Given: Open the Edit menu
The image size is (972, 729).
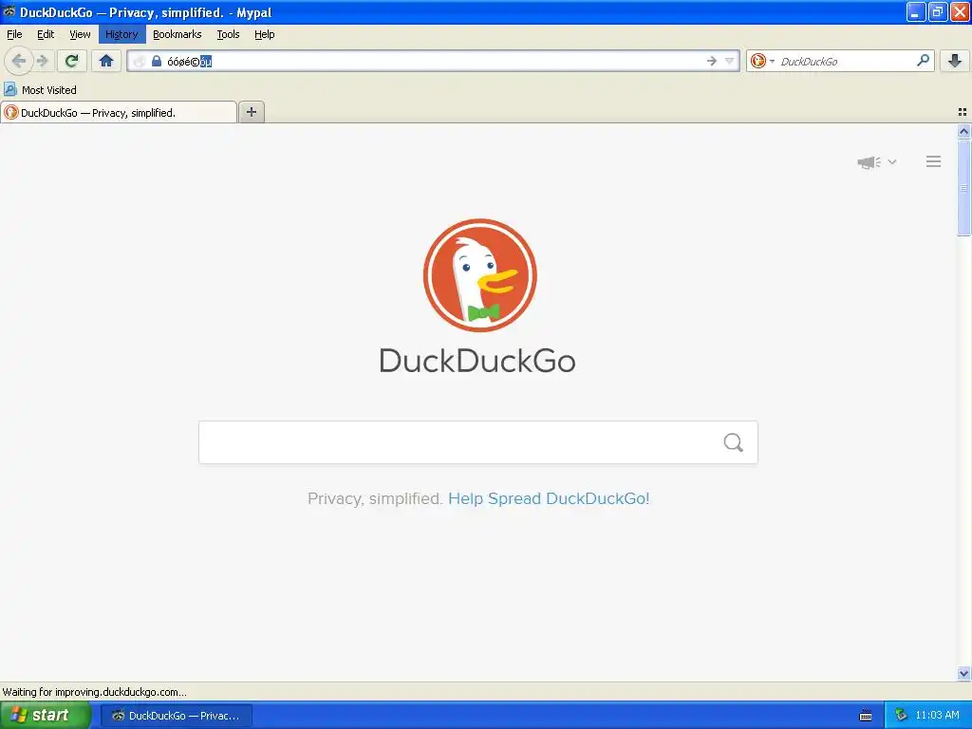Looking at the screenshot, I should pos(46,34).
